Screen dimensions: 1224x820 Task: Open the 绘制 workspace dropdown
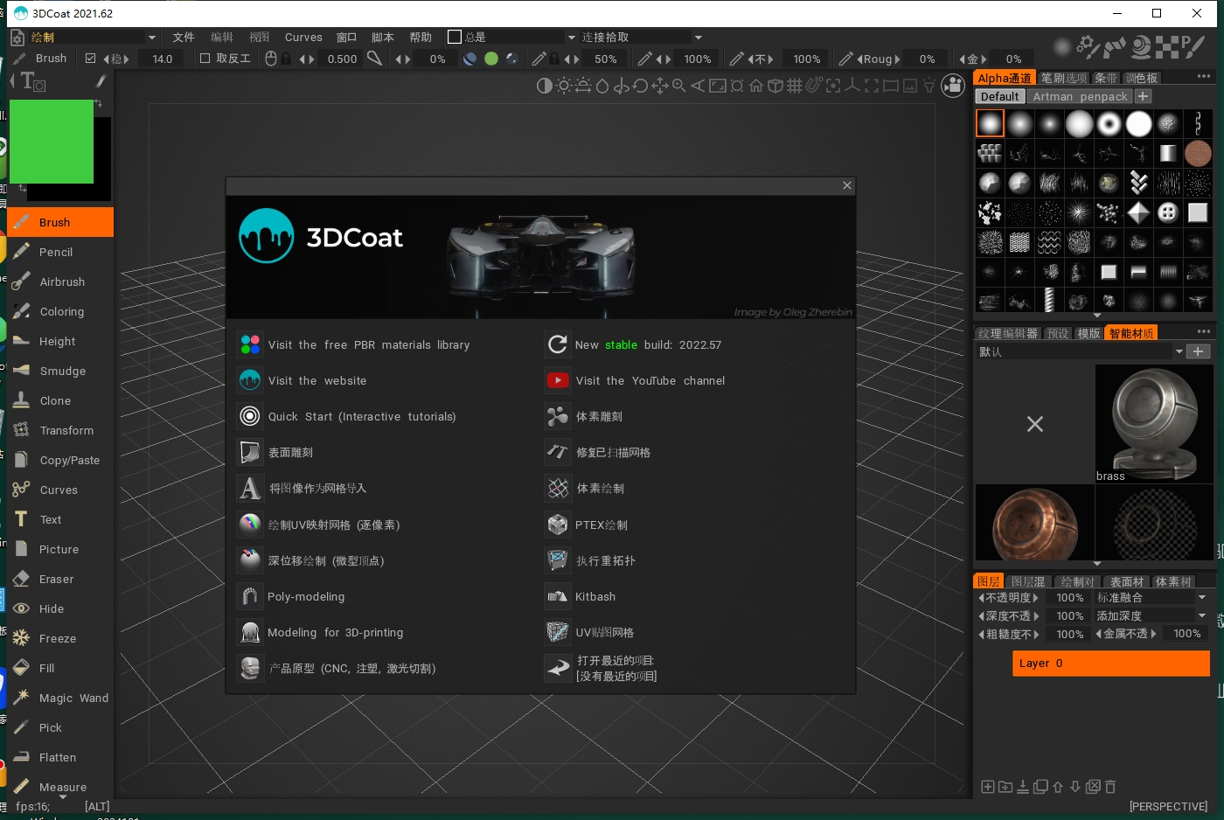coord(151,38)
